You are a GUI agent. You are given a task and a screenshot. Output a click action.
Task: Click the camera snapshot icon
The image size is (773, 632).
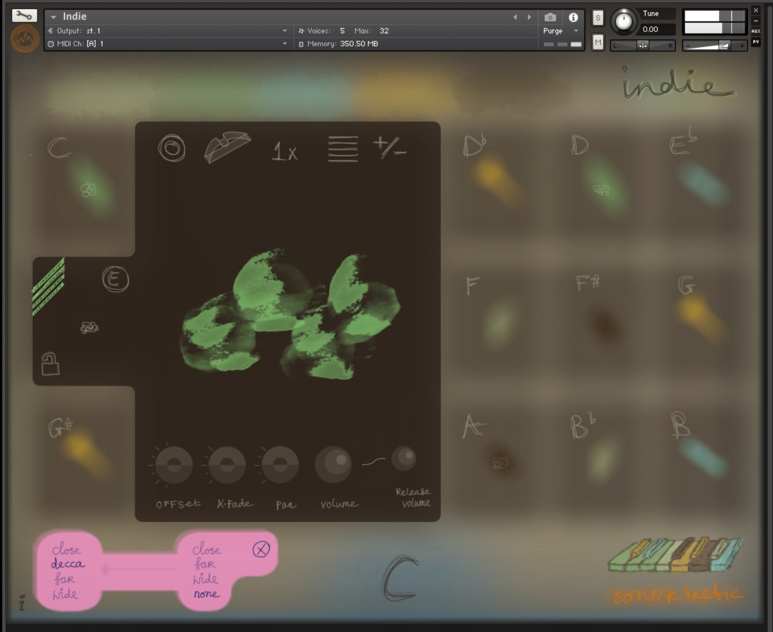(x=550, y=17)
